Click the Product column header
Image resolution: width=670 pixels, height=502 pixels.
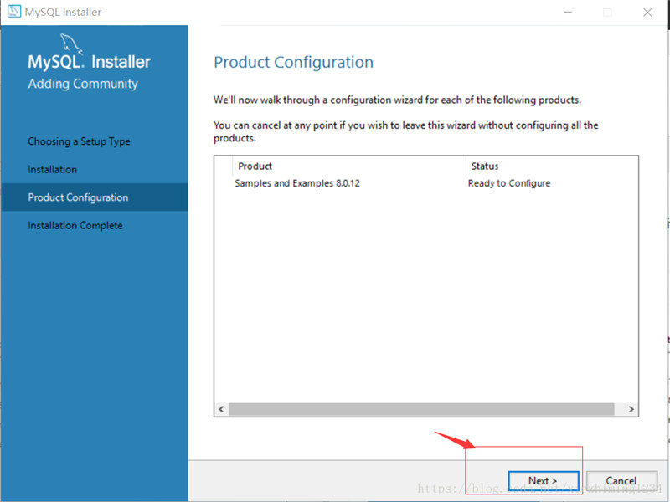coord(255,166)
